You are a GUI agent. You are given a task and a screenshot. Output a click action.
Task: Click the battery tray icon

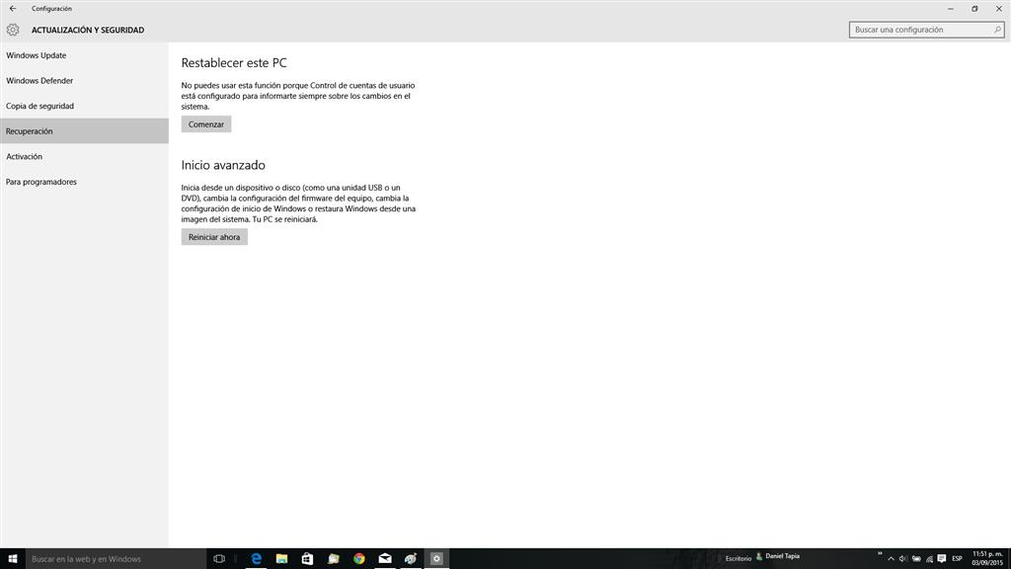coord(916,559)
